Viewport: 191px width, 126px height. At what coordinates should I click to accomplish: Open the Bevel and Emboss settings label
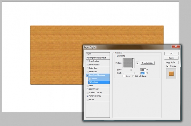97,75
